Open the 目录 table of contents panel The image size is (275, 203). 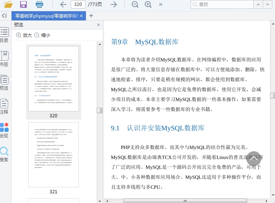[4, 35]
